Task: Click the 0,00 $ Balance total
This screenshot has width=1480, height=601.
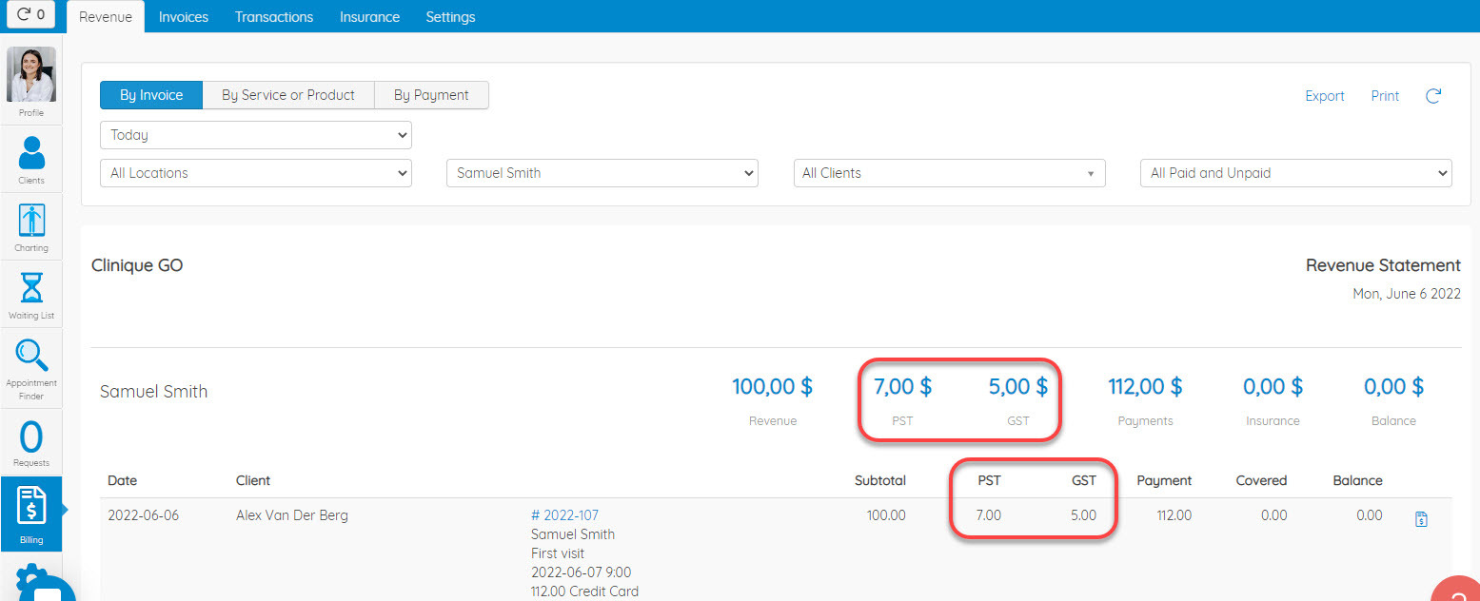Action: click(x=1393, y=386)
